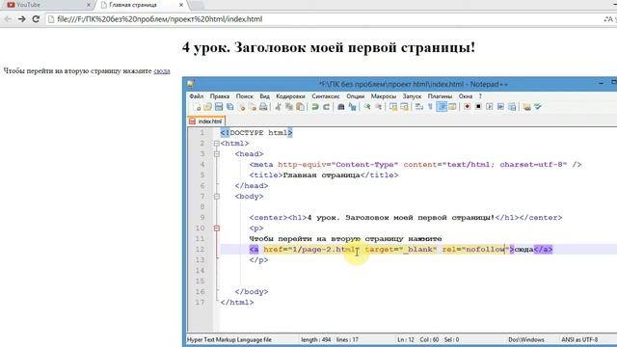
Task: Collapse the <head> fold on line 3
Action: coord(216,154)
